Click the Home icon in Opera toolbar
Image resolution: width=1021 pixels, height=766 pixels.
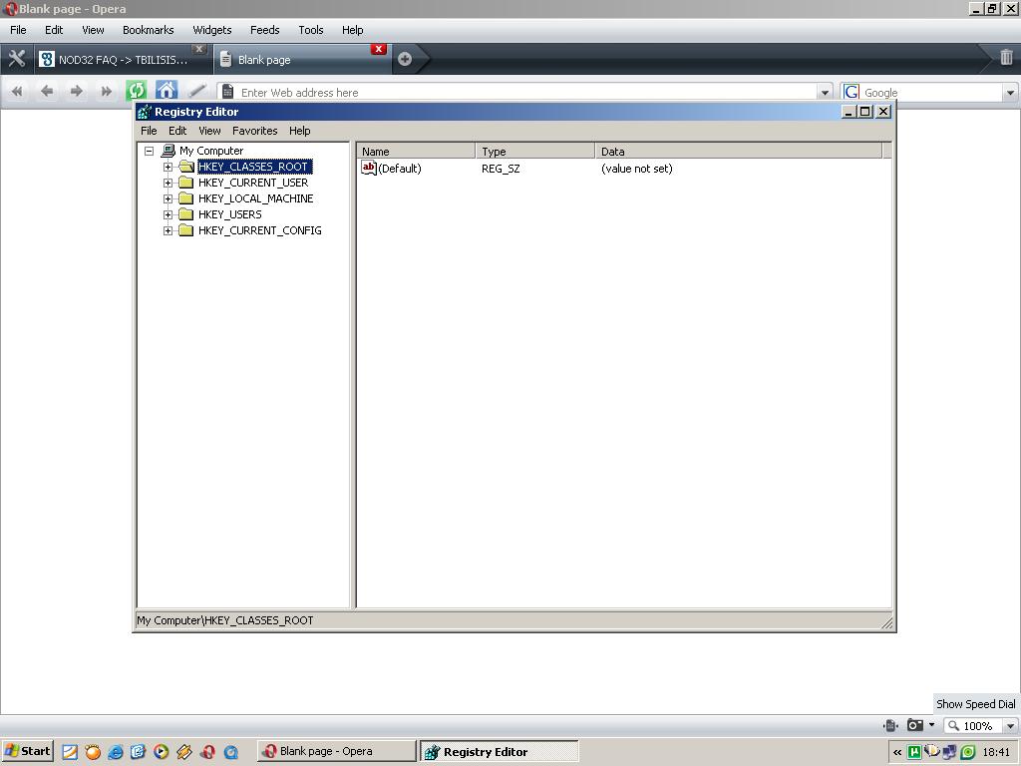[167, 92]
